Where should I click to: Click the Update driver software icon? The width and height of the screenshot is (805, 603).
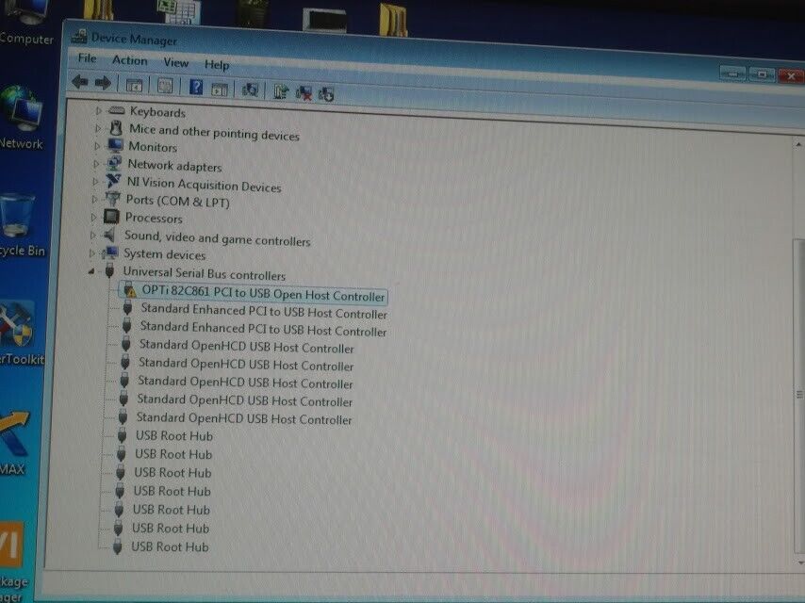click(x=281, y=91)
